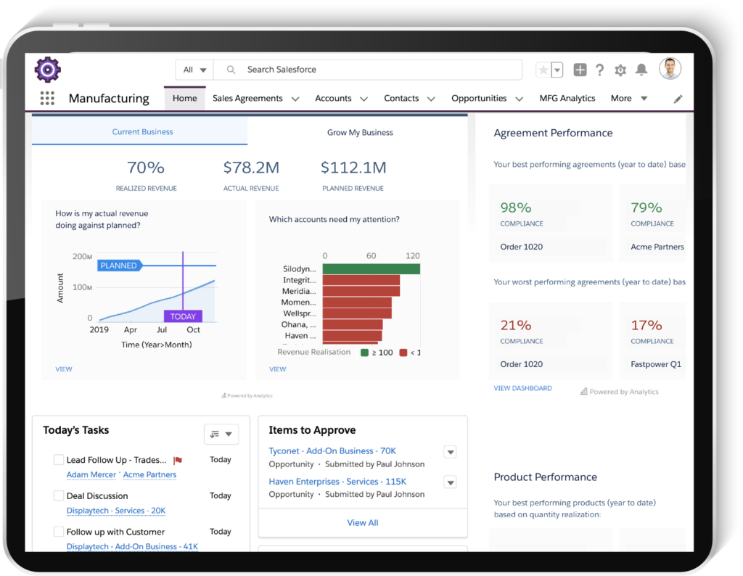Viewport: 743px width, 576px height.
Task: Click the Favorites star icon
Action: tap(545, 70)
